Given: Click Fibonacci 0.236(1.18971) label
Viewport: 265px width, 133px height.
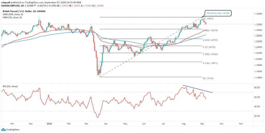Looking at the screenshot, I should pos(210,63).
